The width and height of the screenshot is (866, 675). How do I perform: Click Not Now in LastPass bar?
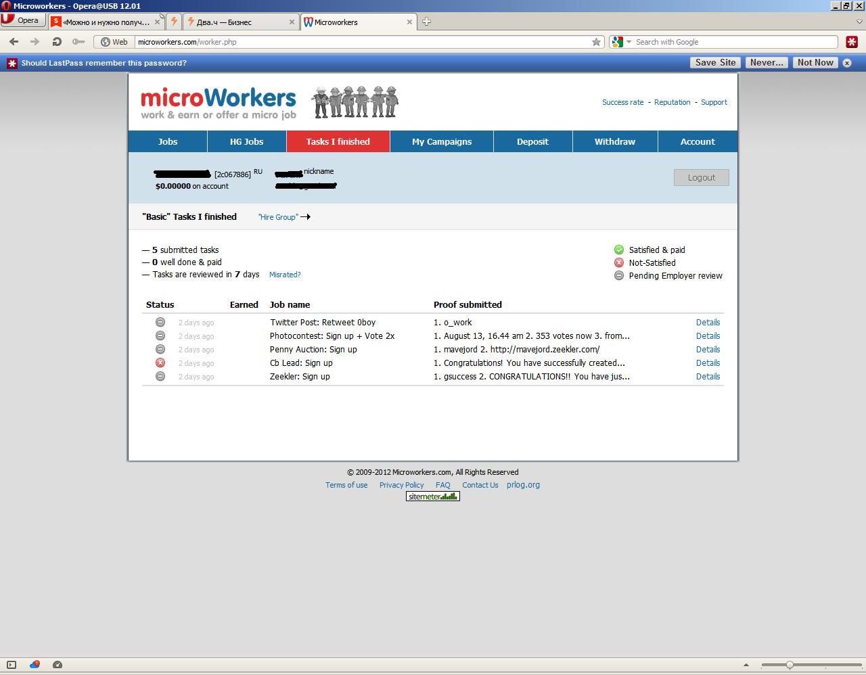[x=815, y=62]
